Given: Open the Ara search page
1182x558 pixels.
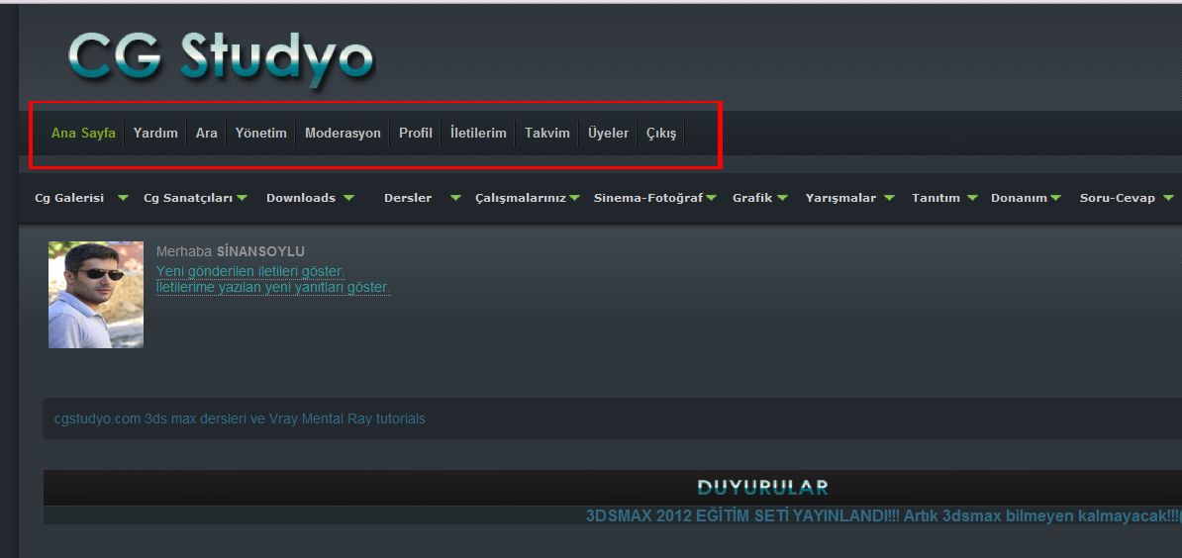Looking at the screenshot, I should pos(207,134).
